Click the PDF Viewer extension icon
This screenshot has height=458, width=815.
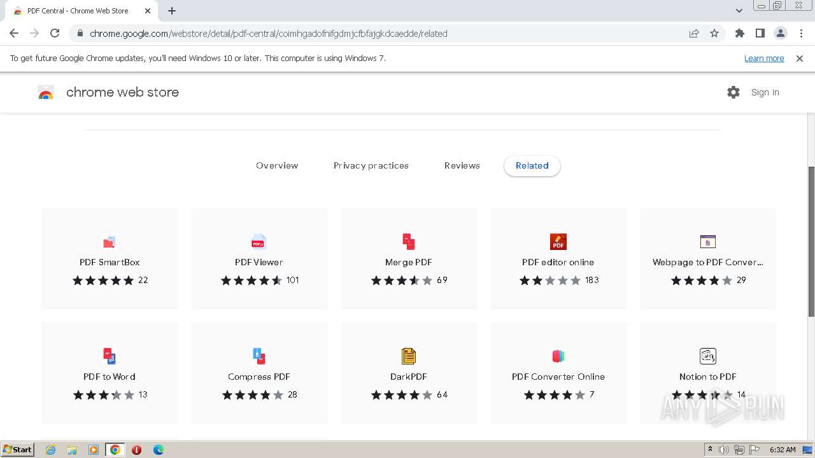click(x=259, y=242)
